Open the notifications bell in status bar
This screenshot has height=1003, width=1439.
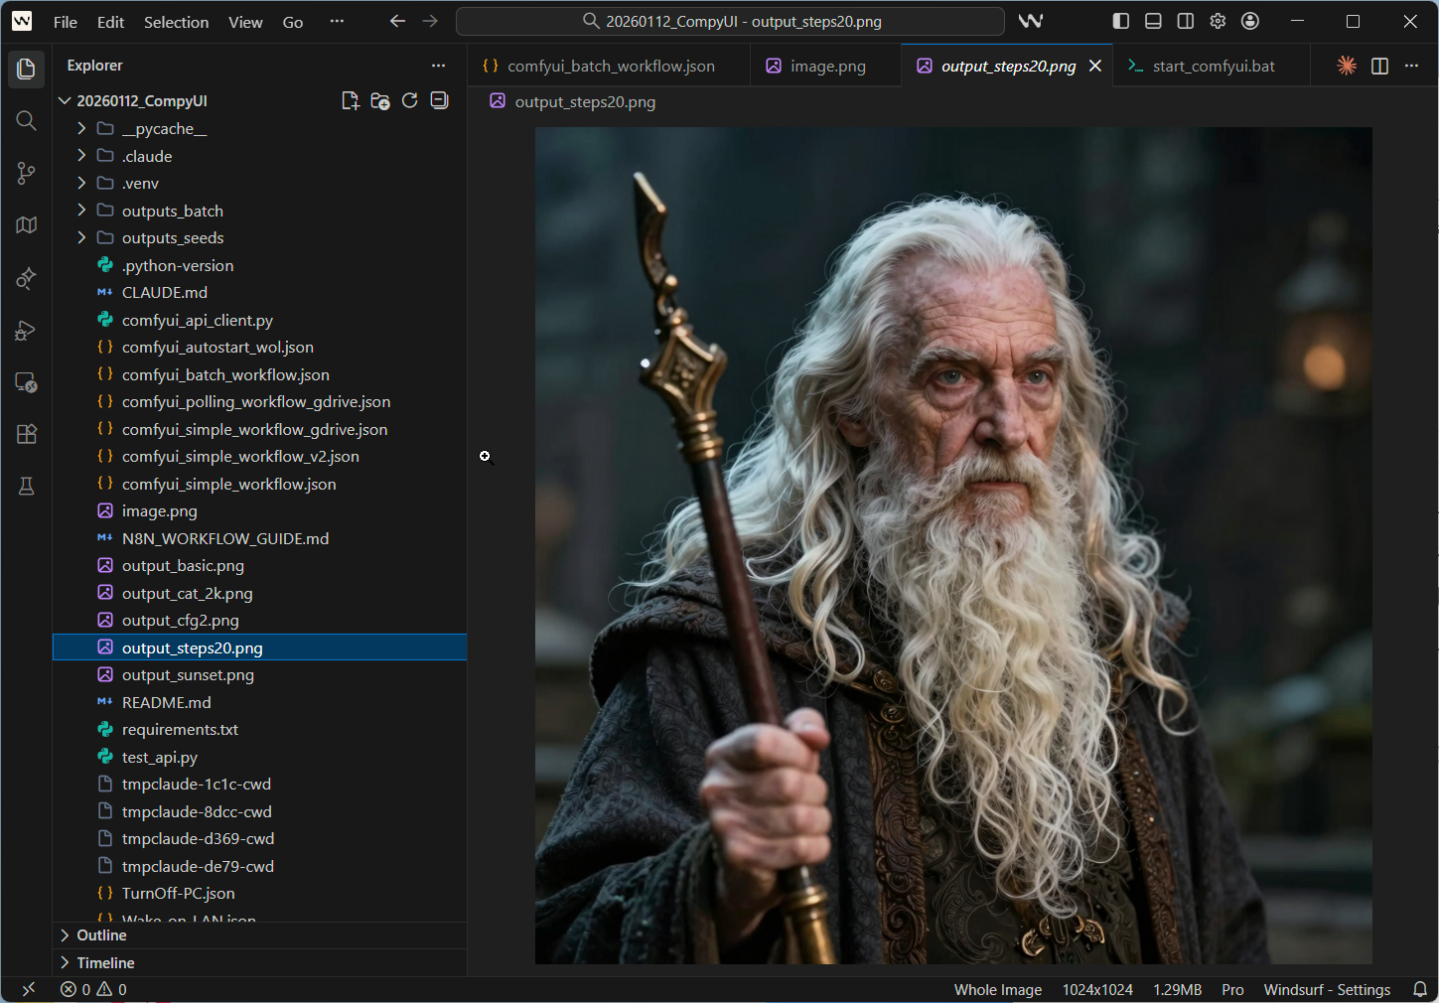pyautogui.click(x=1419, y=989)
